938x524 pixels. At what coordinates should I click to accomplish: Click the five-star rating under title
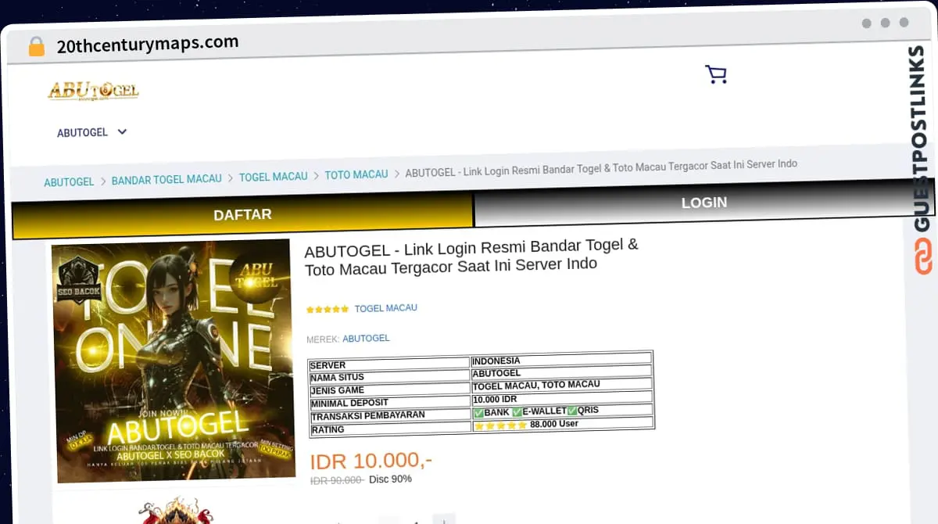[x=328, y=310]
